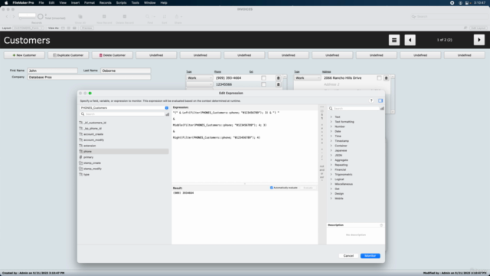Click the Company field Database Pros
The height and width of the screenshot is (276, 490).
click(89, 77)
